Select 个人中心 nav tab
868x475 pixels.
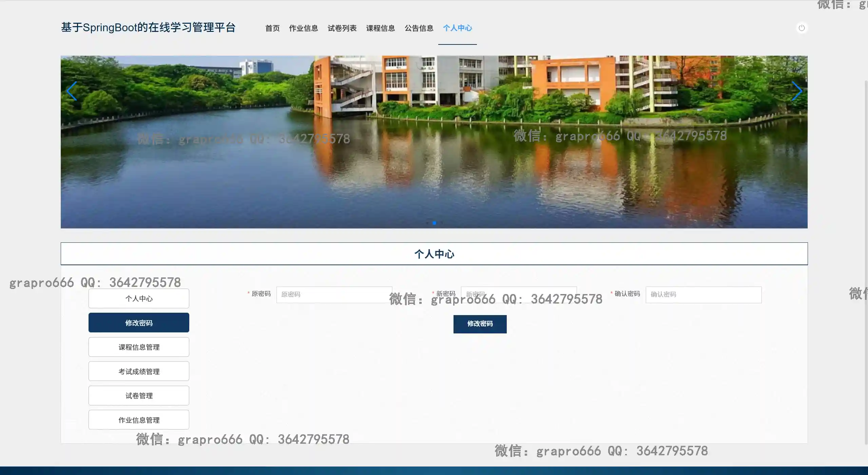pos(457,28)
